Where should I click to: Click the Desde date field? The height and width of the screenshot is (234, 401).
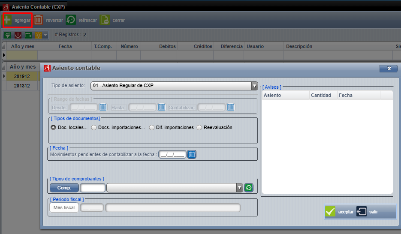(84, 107)
